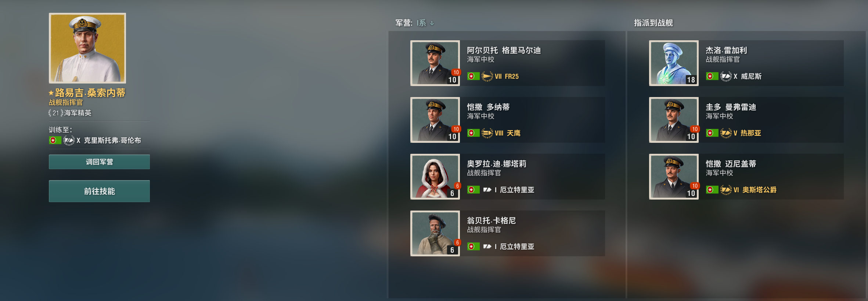Click the destroyer class icon beside FR25

[x=487, y=76]
